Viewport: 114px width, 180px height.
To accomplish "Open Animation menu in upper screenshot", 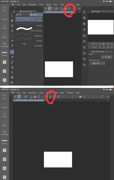I will coord(32,4).
